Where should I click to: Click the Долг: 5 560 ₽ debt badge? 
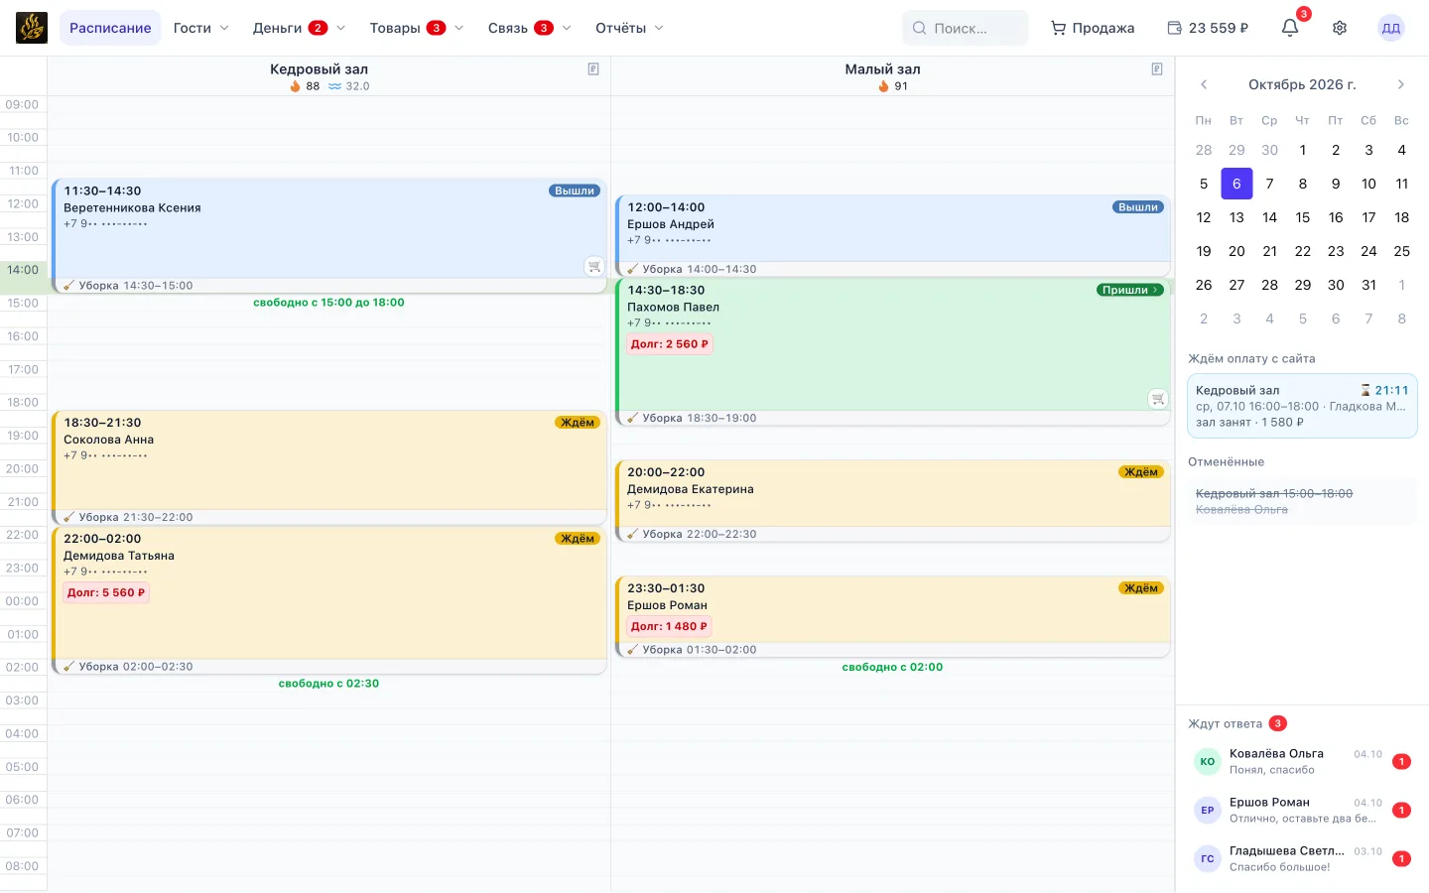pos(106,592)
